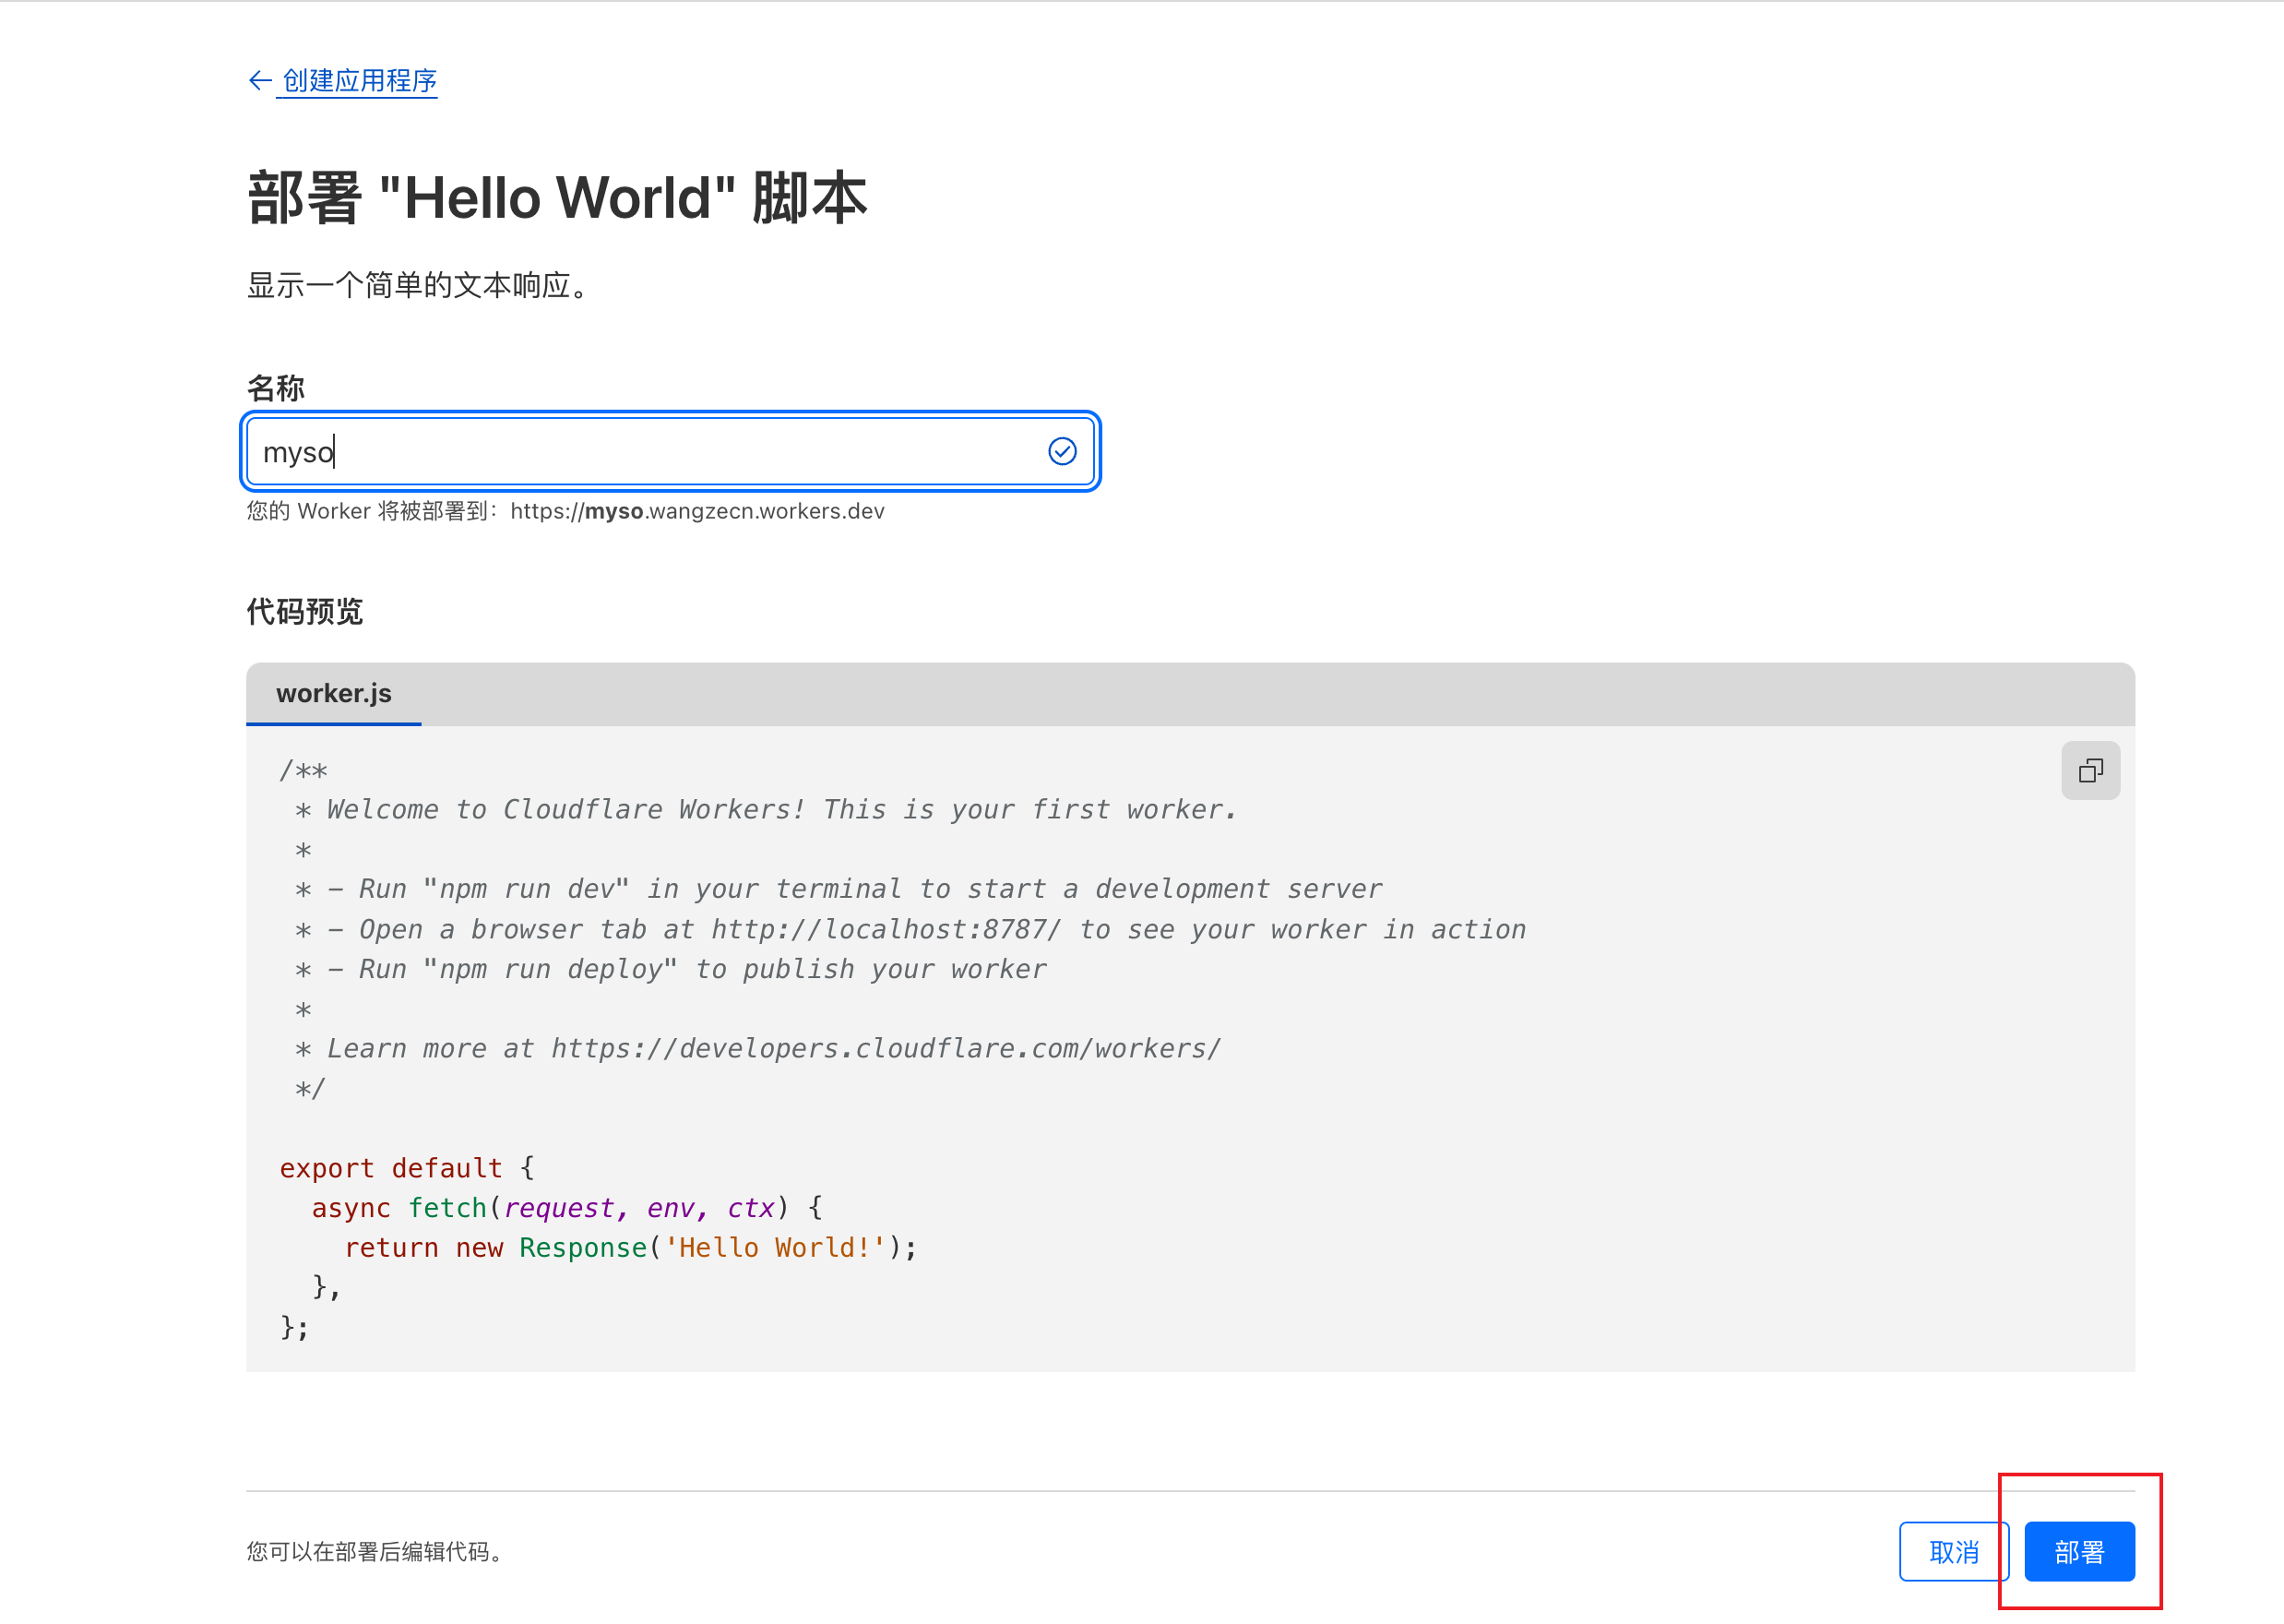2284x1624 pixels.
Task: Click the name validation checkmark icon
Action: pos(1062,452)
